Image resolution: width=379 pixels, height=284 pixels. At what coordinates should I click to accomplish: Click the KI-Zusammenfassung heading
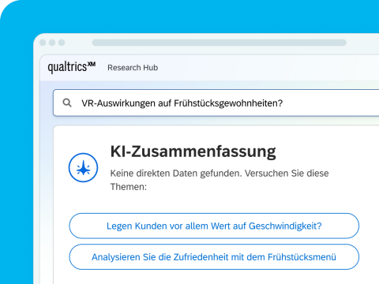coord(193,151)
